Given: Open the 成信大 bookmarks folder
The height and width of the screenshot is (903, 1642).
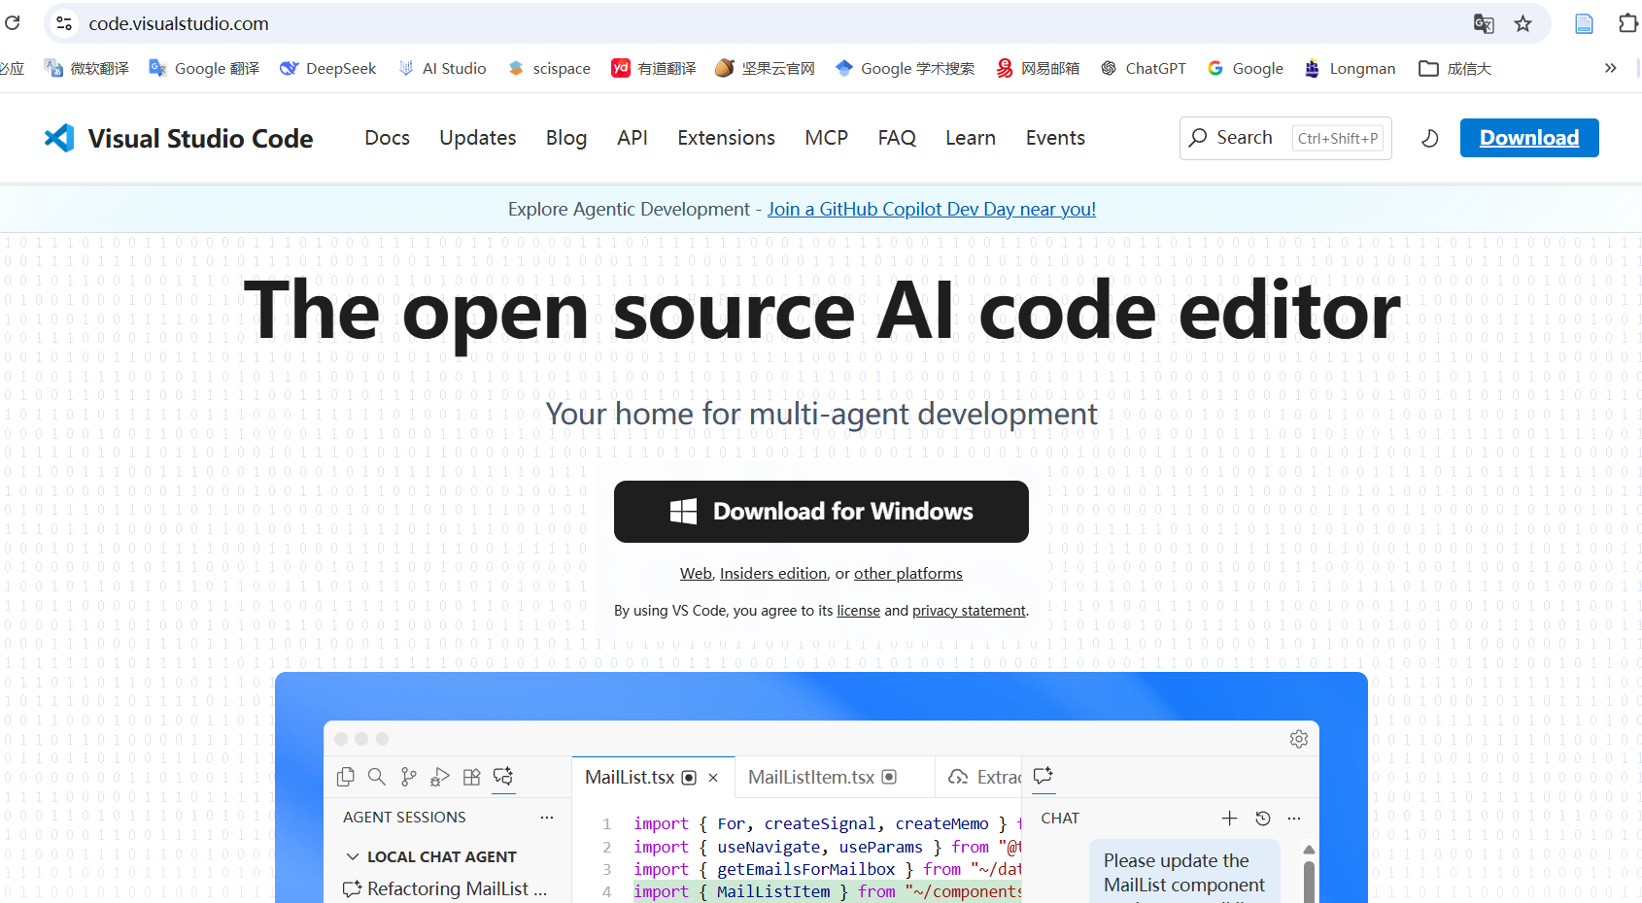Looking at the screenshot, I should 1454,68.
